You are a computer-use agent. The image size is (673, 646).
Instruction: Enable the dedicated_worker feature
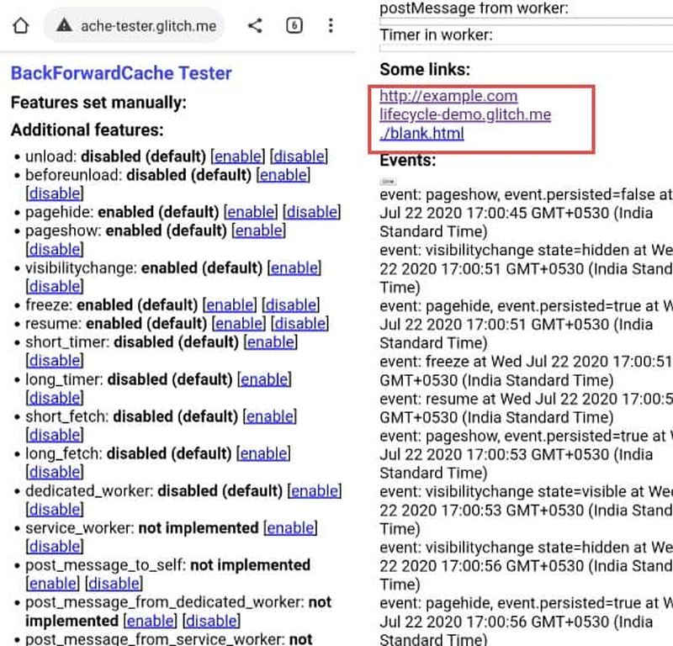315,490
